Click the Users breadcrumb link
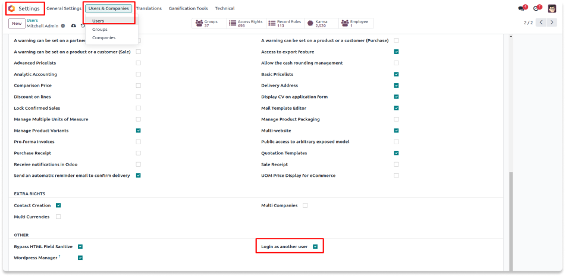The width and height of the screenshot is (565, 276). (32, 20)
